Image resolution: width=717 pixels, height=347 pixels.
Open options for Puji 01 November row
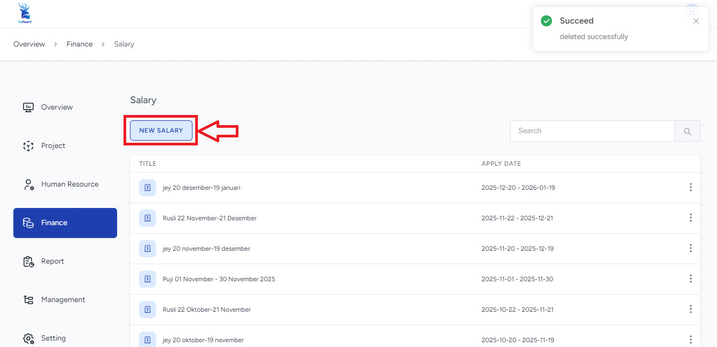pos(690,279)
